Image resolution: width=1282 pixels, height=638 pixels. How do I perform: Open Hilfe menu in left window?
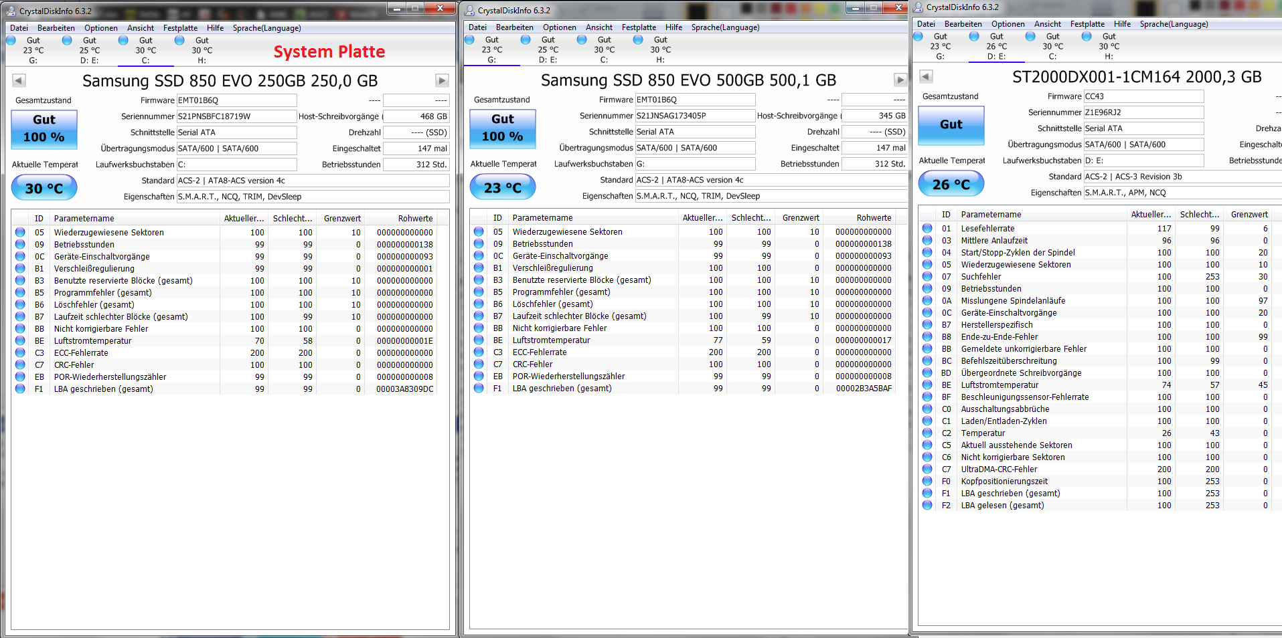(x=216, y=28)
